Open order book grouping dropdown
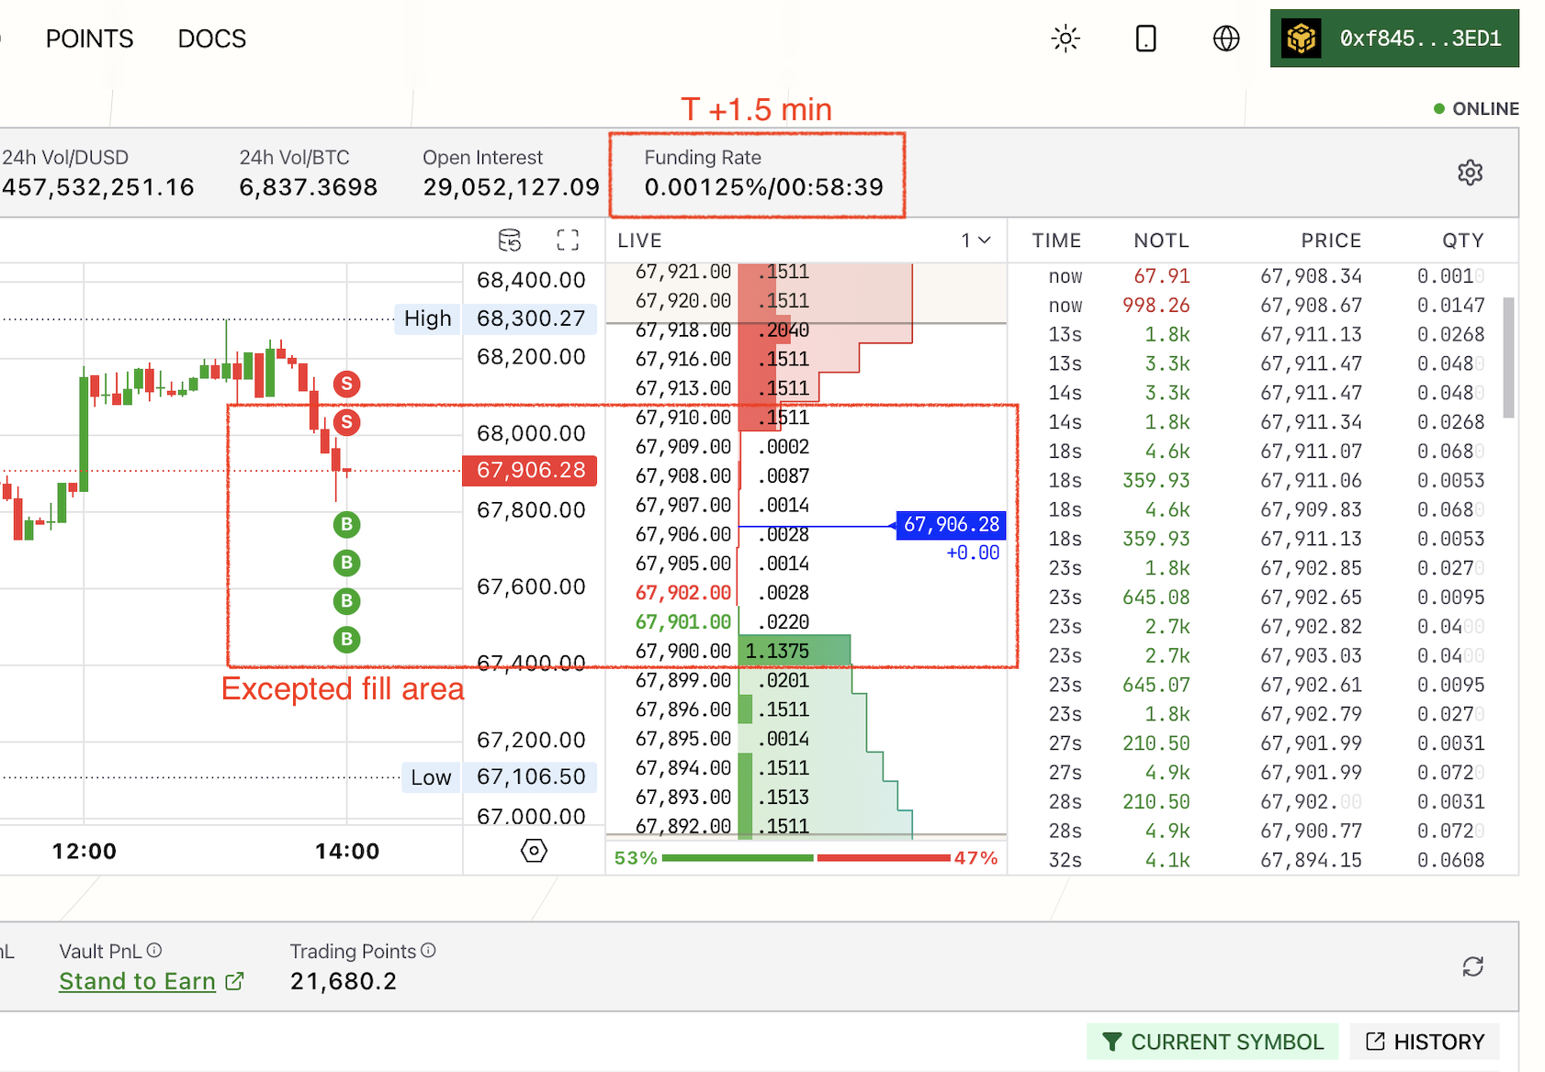 [975, 240]
